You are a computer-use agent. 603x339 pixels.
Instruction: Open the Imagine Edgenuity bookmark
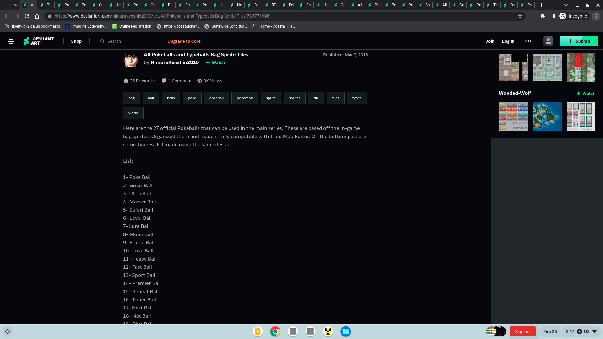tap(86, 26)
